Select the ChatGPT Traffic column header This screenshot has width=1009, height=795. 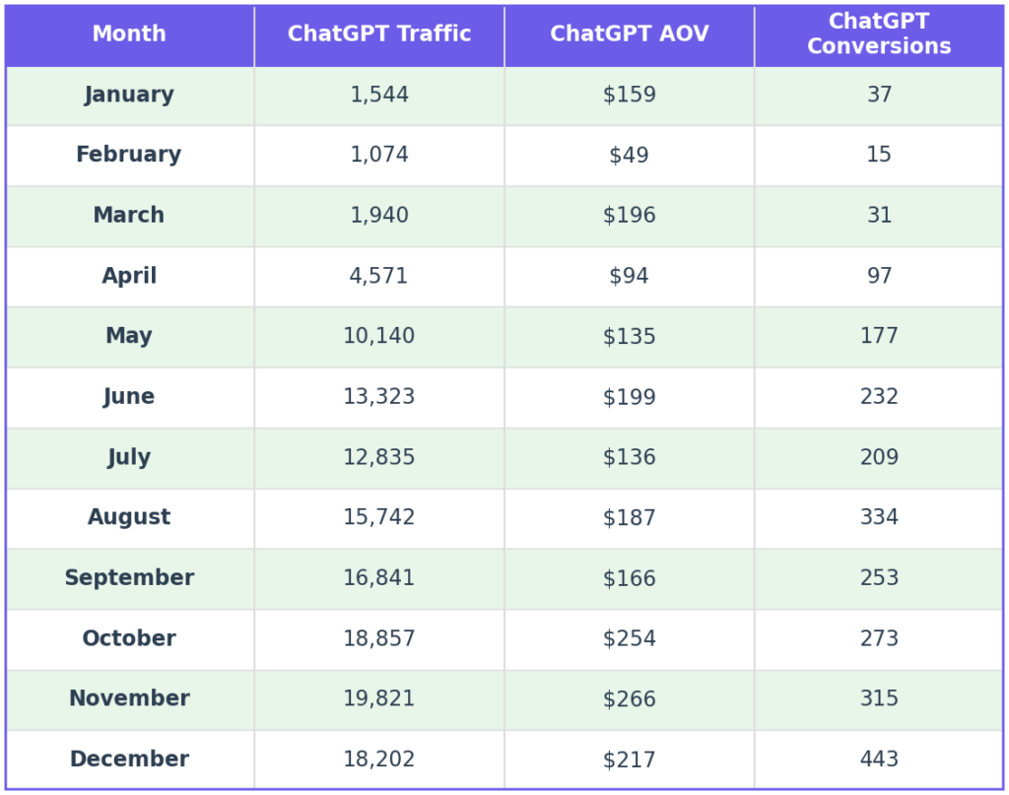click(379, 34)
